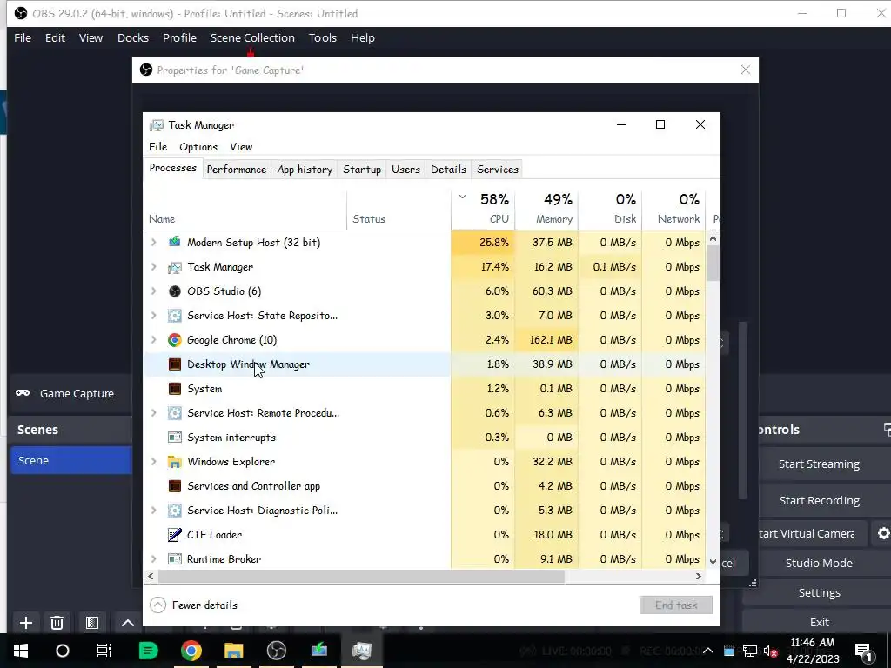Sort processes by Memory column header

point(546,209)
